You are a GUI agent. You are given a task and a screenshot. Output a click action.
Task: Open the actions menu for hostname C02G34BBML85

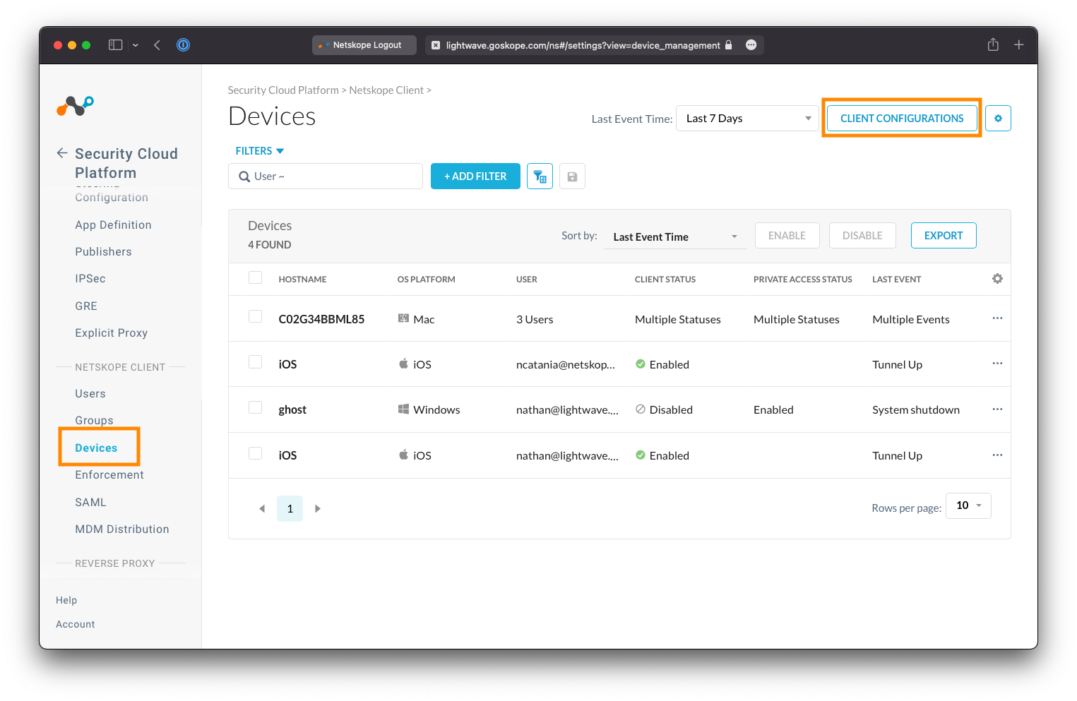coord(996,318)
